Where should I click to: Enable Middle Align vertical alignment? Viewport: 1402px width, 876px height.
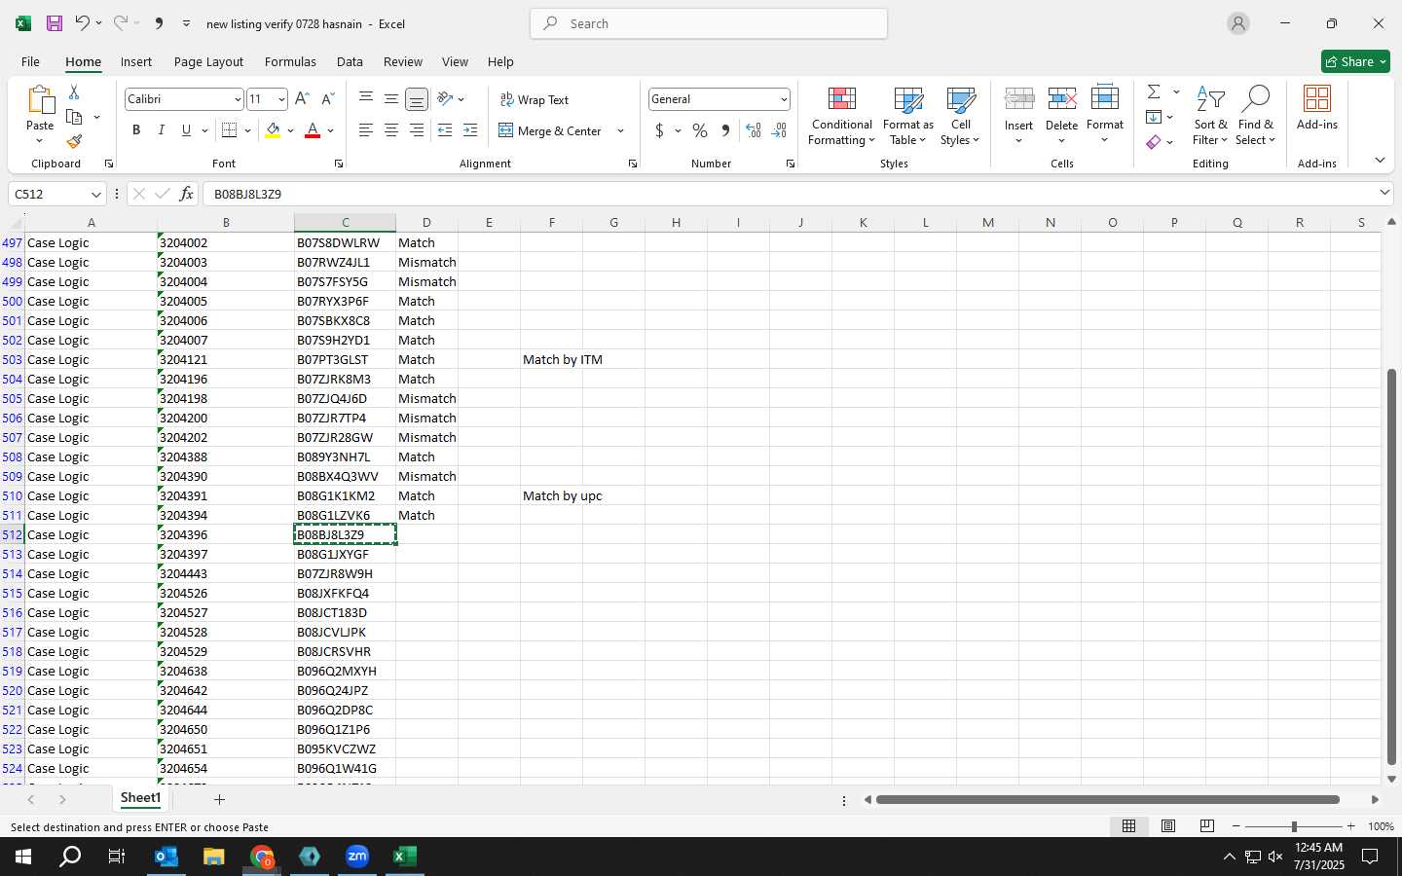(x=391, y=99)
